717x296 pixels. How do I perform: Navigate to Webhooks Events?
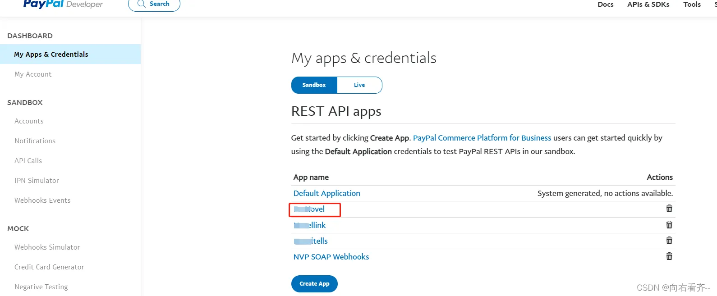point(42,200)
